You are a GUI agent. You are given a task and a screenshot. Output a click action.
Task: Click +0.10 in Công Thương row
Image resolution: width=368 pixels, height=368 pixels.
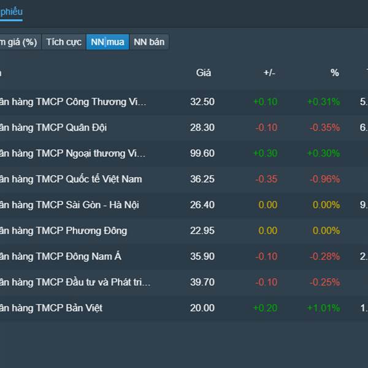click(266, 102)
